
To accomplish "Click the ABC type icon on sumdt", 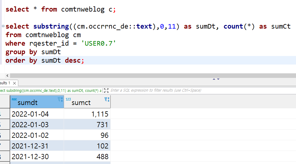I will pyautogui.click(x=14, y=99).
